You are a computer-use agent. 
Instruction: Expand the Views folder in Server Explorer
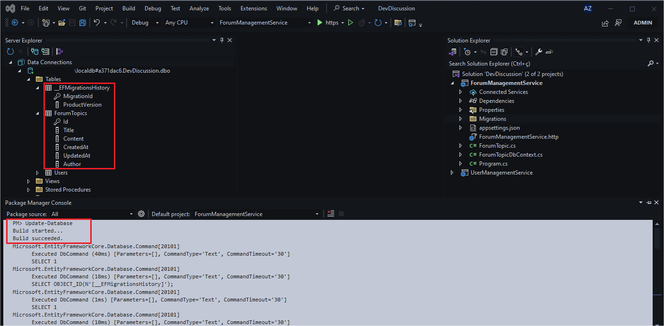[28, 181]
